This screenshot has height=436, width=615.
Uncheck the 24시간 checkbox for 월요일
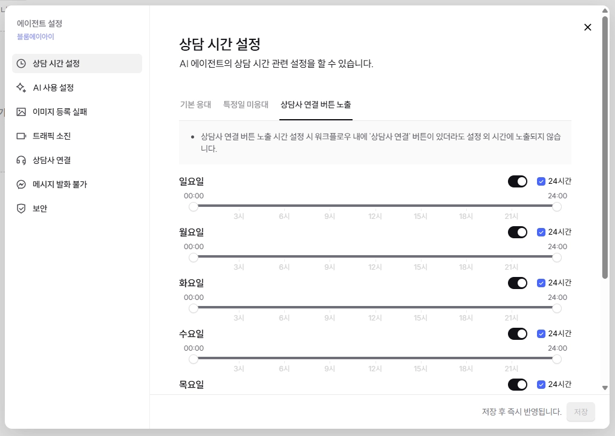541,232
